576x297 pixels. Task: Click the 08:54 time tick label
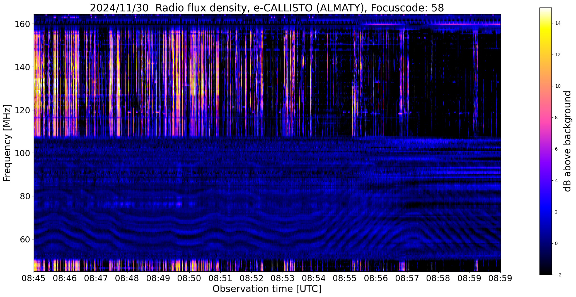(314, 279)
